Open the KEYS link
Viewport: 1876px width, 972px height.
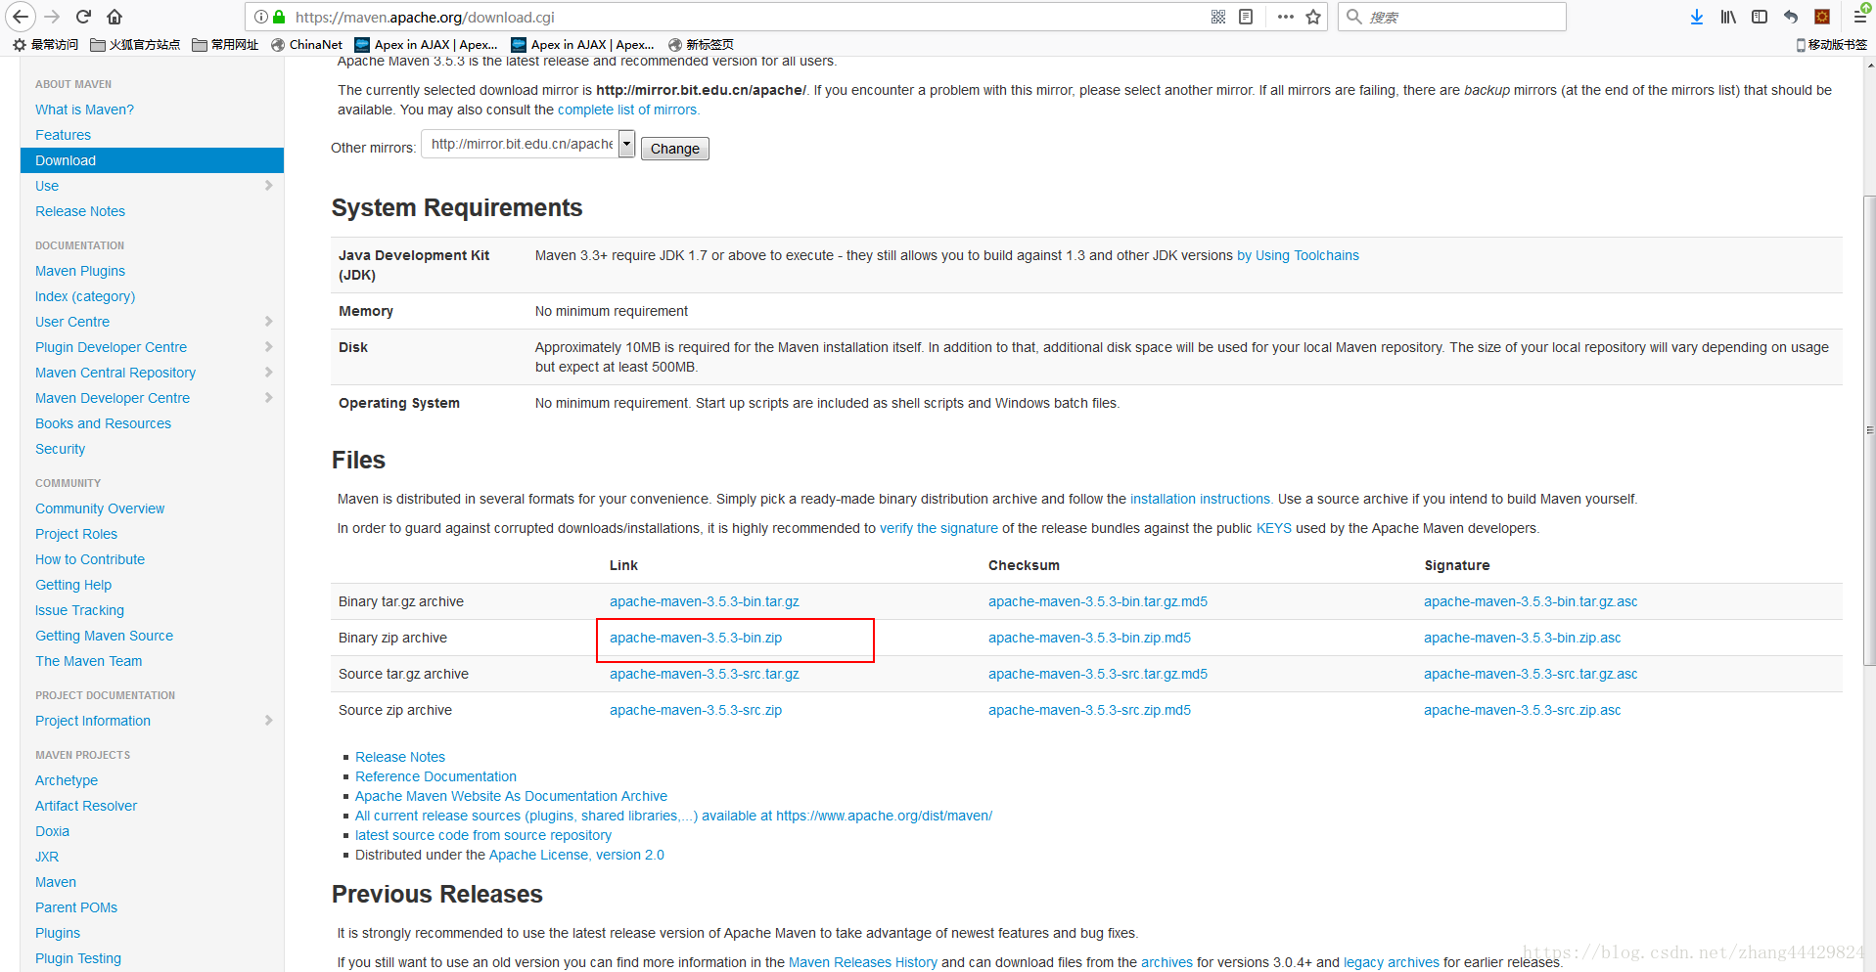pyautogui.click(x=1274, y=528)
